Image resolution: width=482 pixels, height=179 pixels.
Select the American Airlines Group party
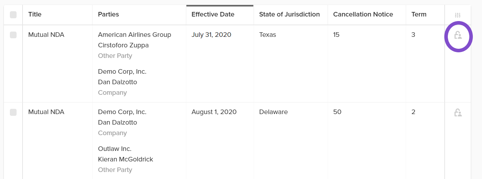tap(135, 35)
